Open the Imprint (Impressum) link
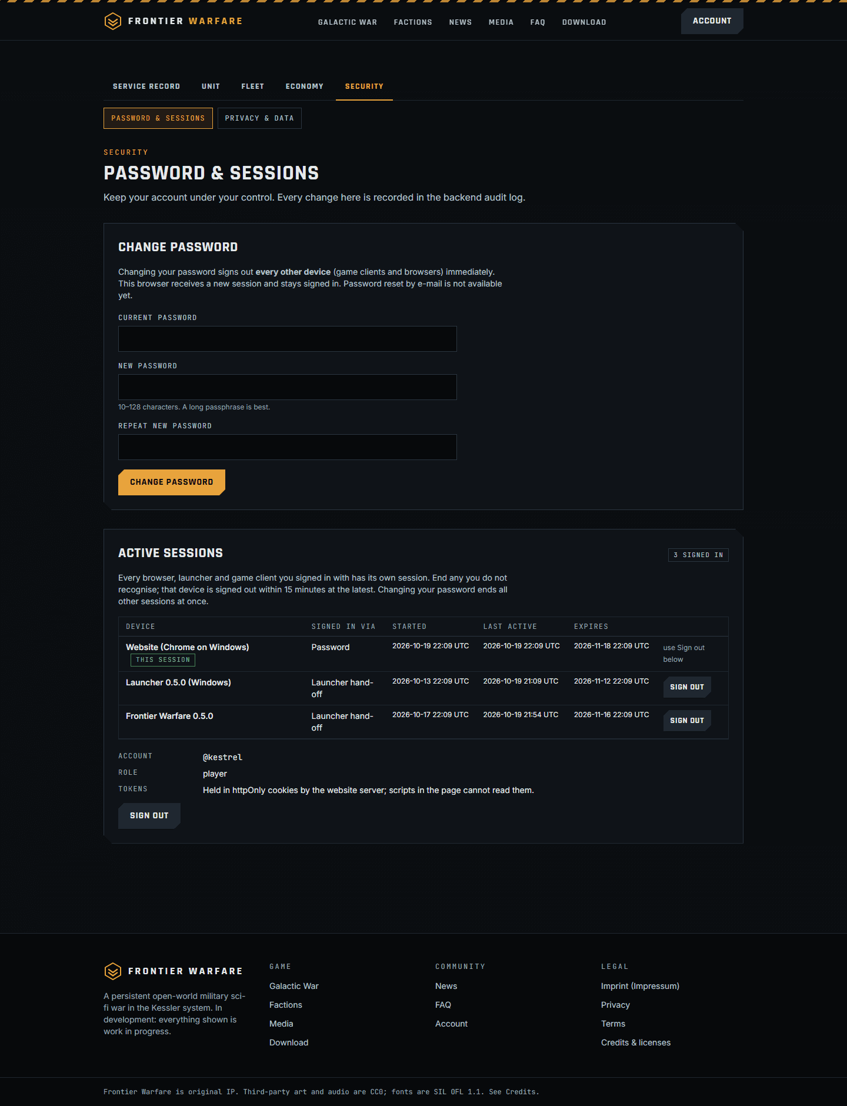The height and width of the screenshot is (1106, 847). point(640,986)
